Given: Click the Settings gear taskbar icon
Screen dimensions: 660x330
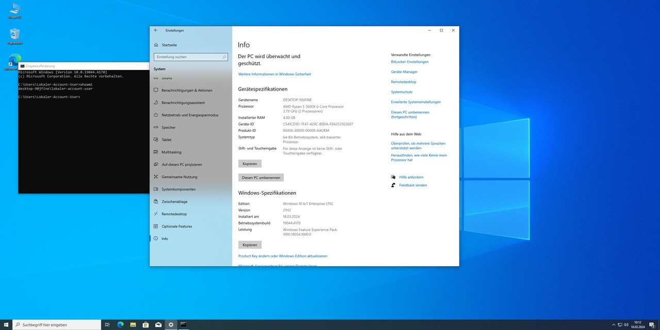Looking at the screenshot, I should pyautogui.click(x=171, y=325).
